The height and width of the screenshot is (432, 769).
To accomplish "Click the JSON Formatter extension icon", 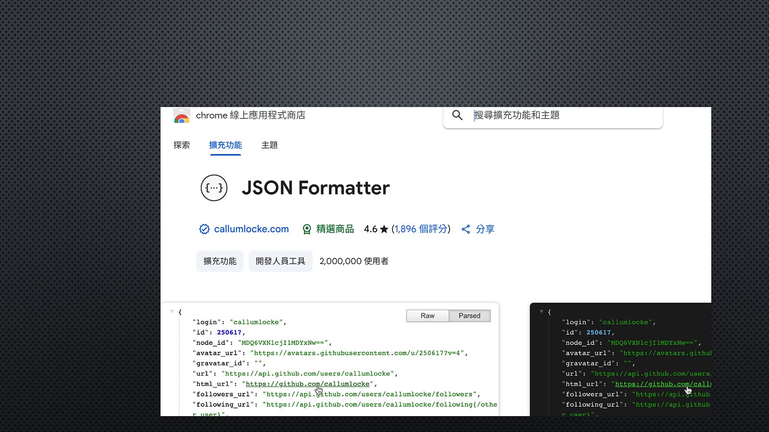I will (x=214, y=188).
